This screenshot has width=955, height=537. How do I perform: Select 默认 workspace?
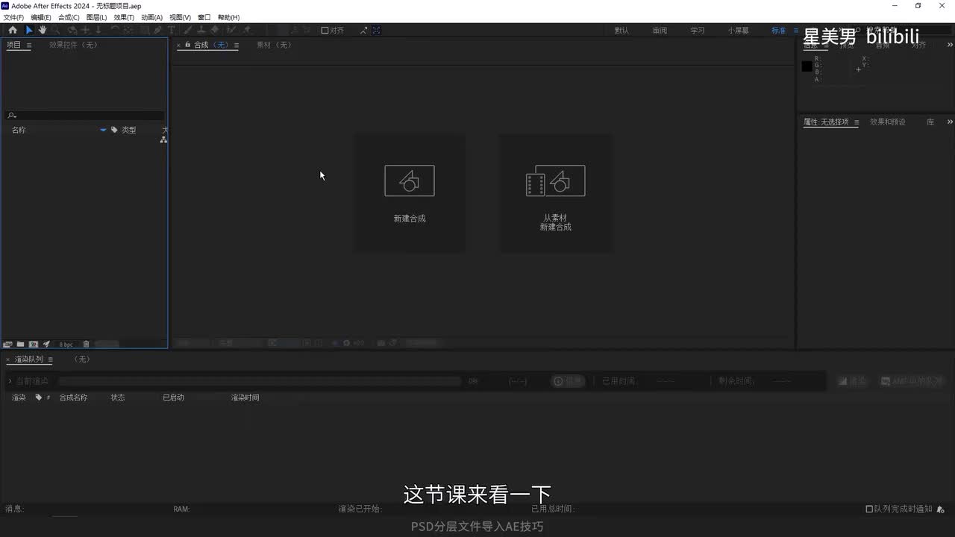click(621, 31)
